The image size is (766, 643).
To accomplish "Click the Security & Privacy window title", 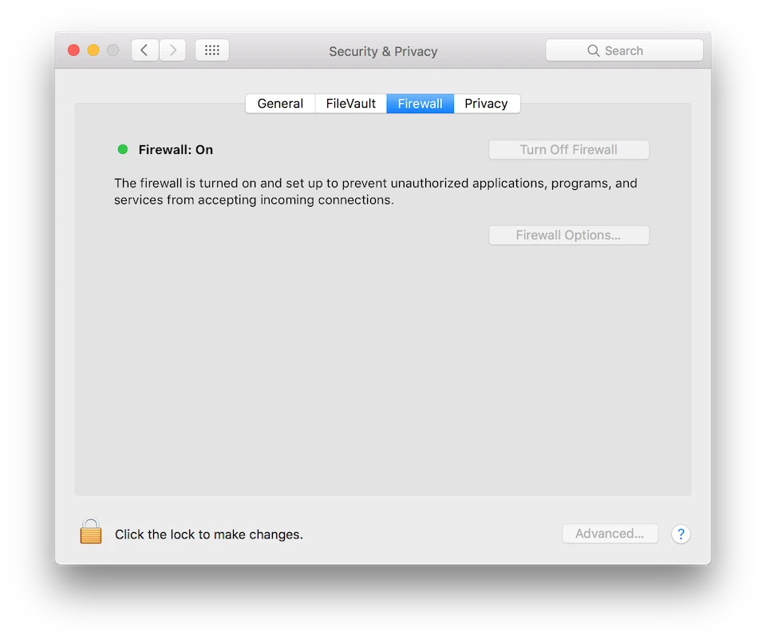I will 383,51.
